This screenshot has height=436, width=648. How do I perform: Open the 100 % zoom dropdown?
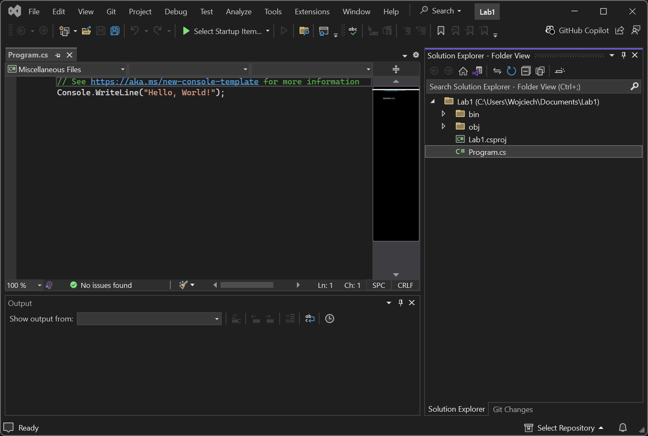pyautogui.click(x=39, y=285)
